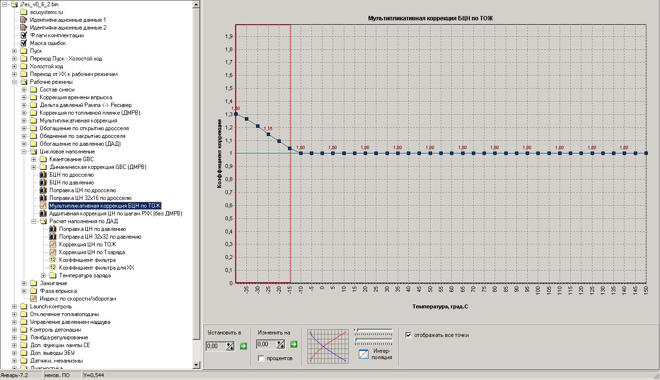Screen dimensions: 660x380
Task: Open Поправка ЦН 32x16 по дросселю icon
Action: [x=43, y=198]
